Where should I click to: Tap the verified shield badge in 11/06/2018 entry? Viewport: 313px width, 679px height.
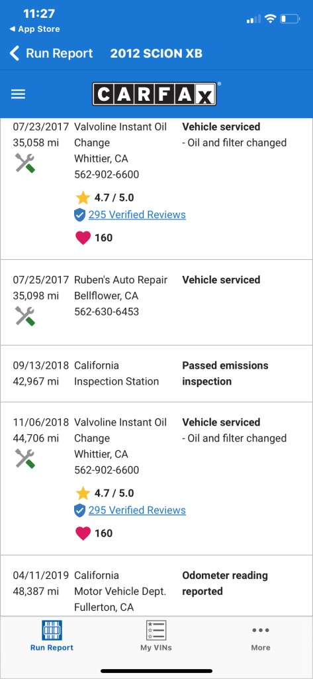click(x=79, y=511)
